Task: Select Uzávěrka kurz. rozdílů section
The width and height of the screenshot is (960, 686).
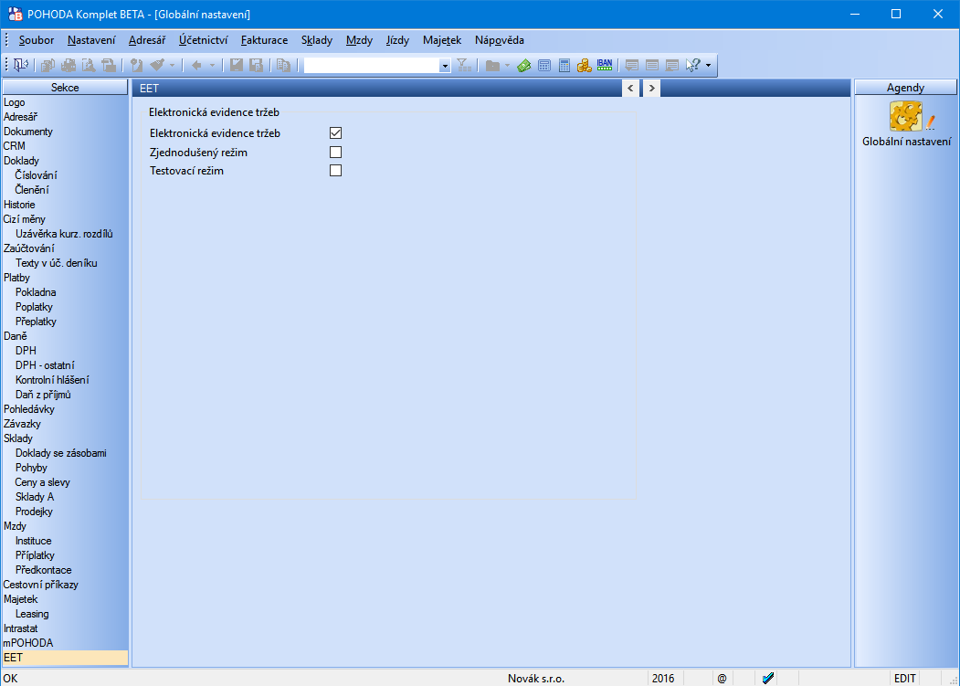Action: coord(65,234)
